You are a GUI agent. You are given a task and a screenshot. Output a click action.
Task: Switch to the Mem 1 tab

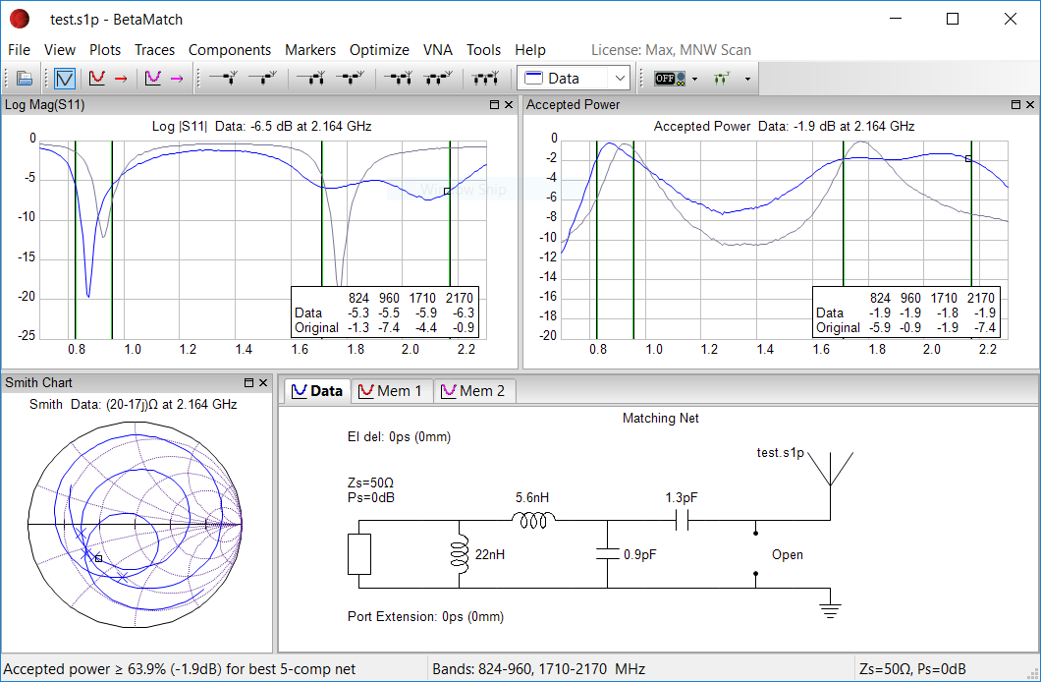(391, 391)
